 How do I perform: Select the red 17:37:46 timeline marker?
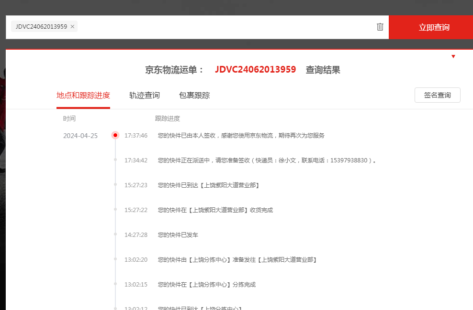point(115,135)
